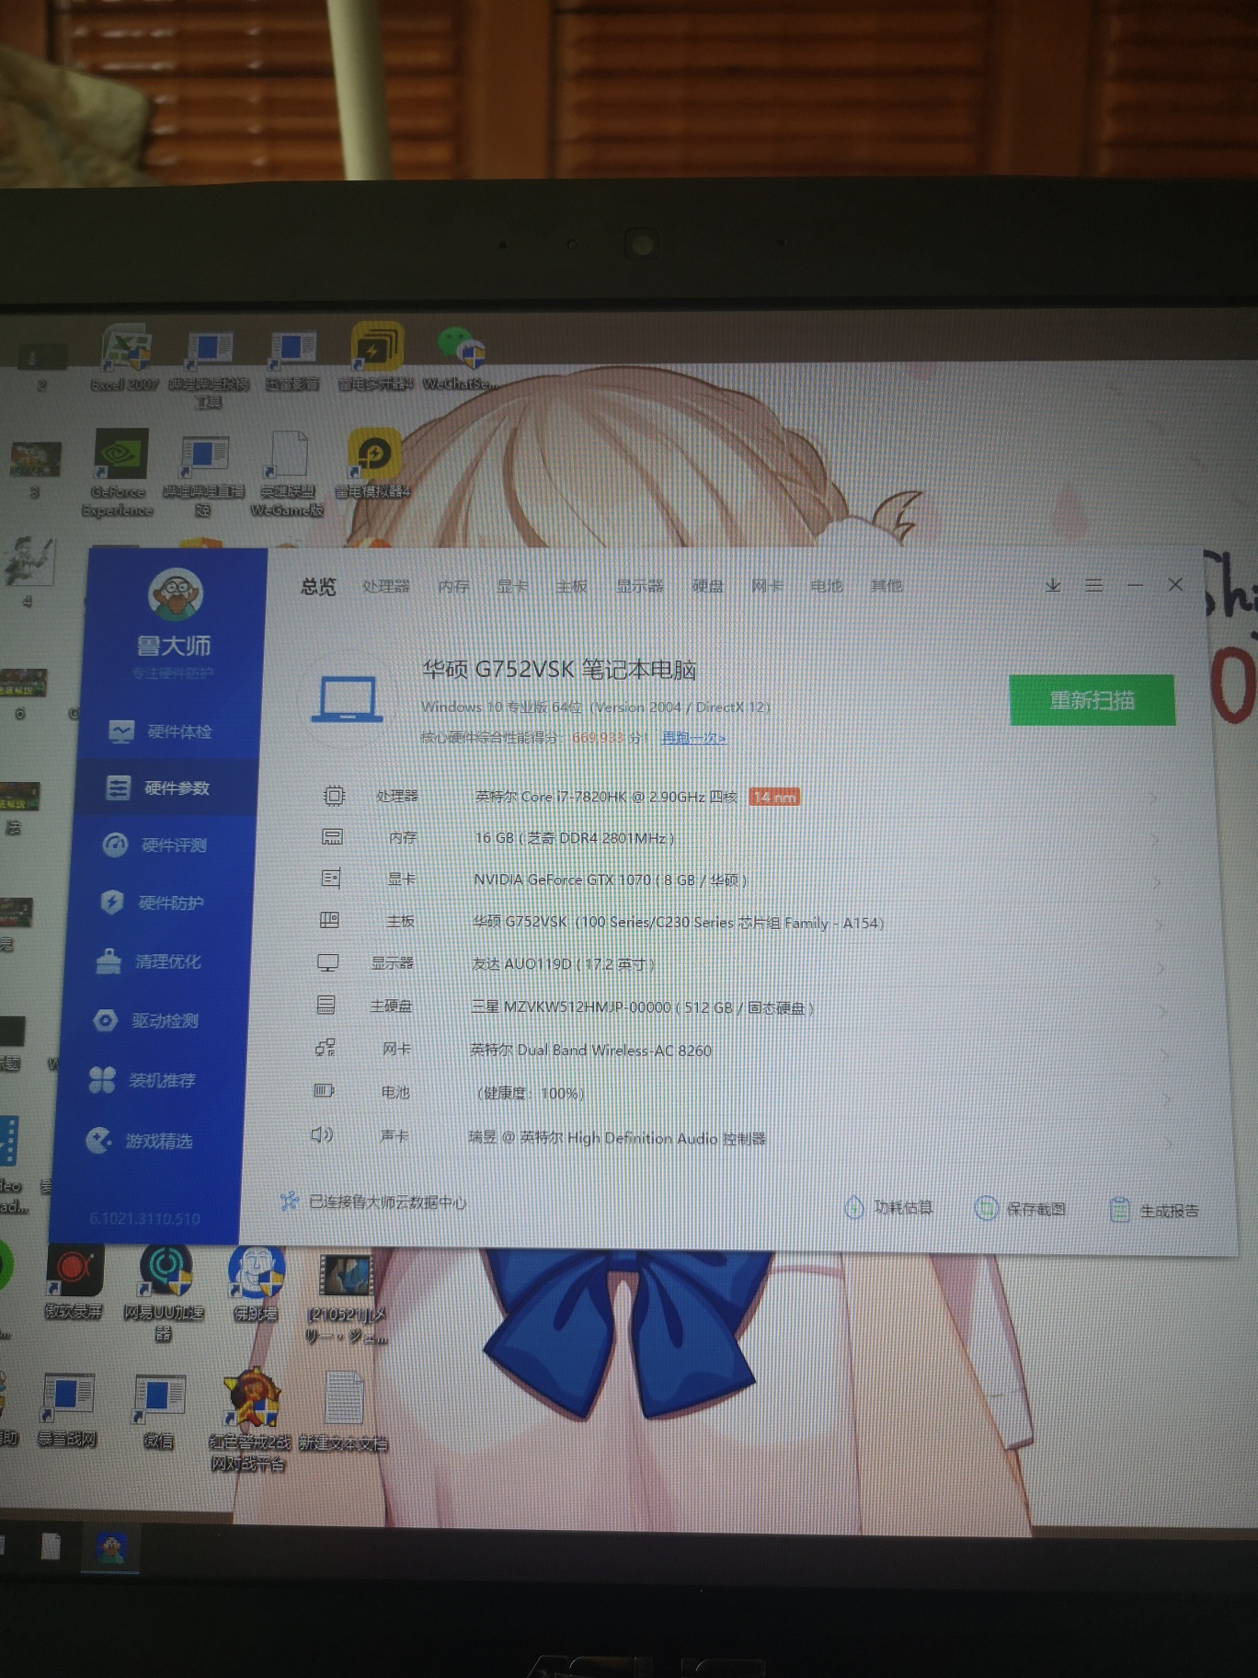1258x1678 pixels.
Task: Open WeChat setup desktop icon
Action: coord(460,357)
